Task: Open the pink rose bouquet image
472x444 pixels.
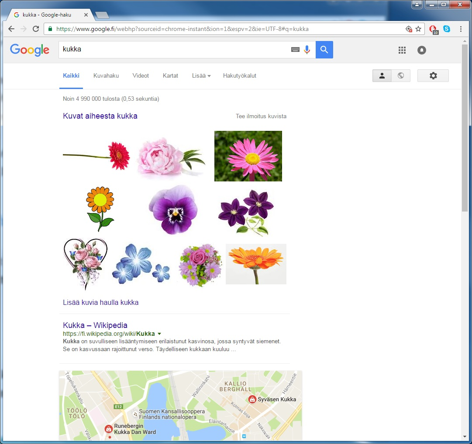Action: pyautogui.click(x=200, y=265)
